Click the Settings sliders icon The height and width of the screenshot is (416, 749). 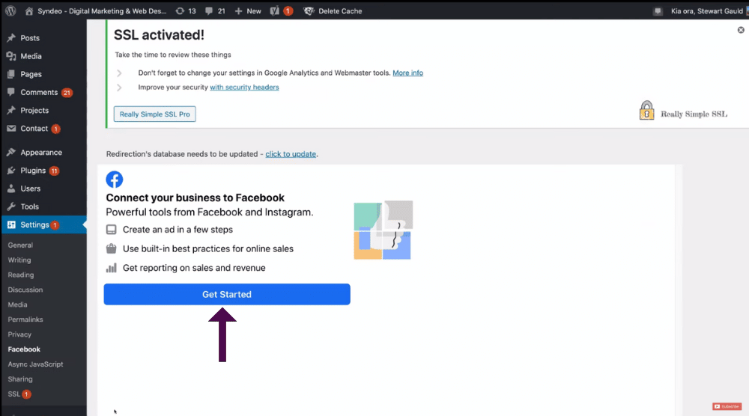11,224
